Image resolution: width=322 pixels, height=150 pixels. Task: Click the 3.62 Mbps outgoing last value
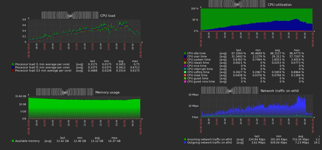pyautogui.click(x=258, y=142)
